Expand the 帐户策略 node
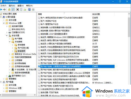This screenshot has width=131, height=99. pyautogui.click(x=10, y=39)
